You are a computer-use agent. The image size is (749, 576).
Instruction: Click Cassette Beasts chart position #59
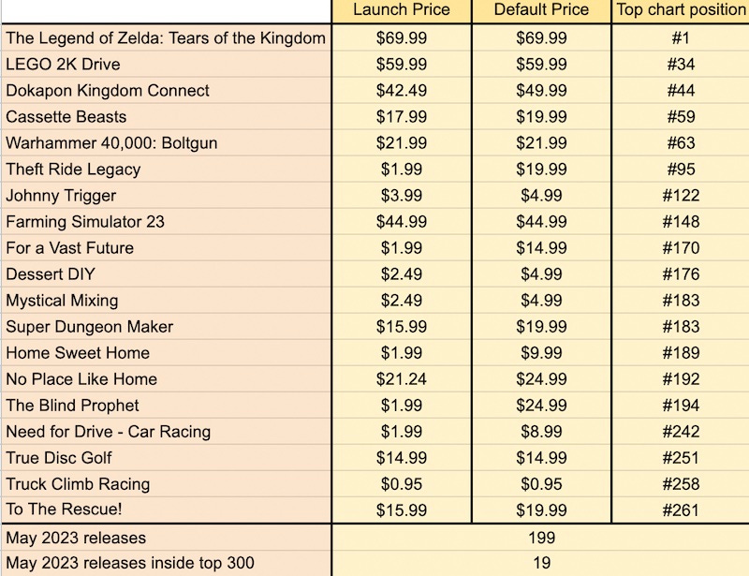coord(681,117)
